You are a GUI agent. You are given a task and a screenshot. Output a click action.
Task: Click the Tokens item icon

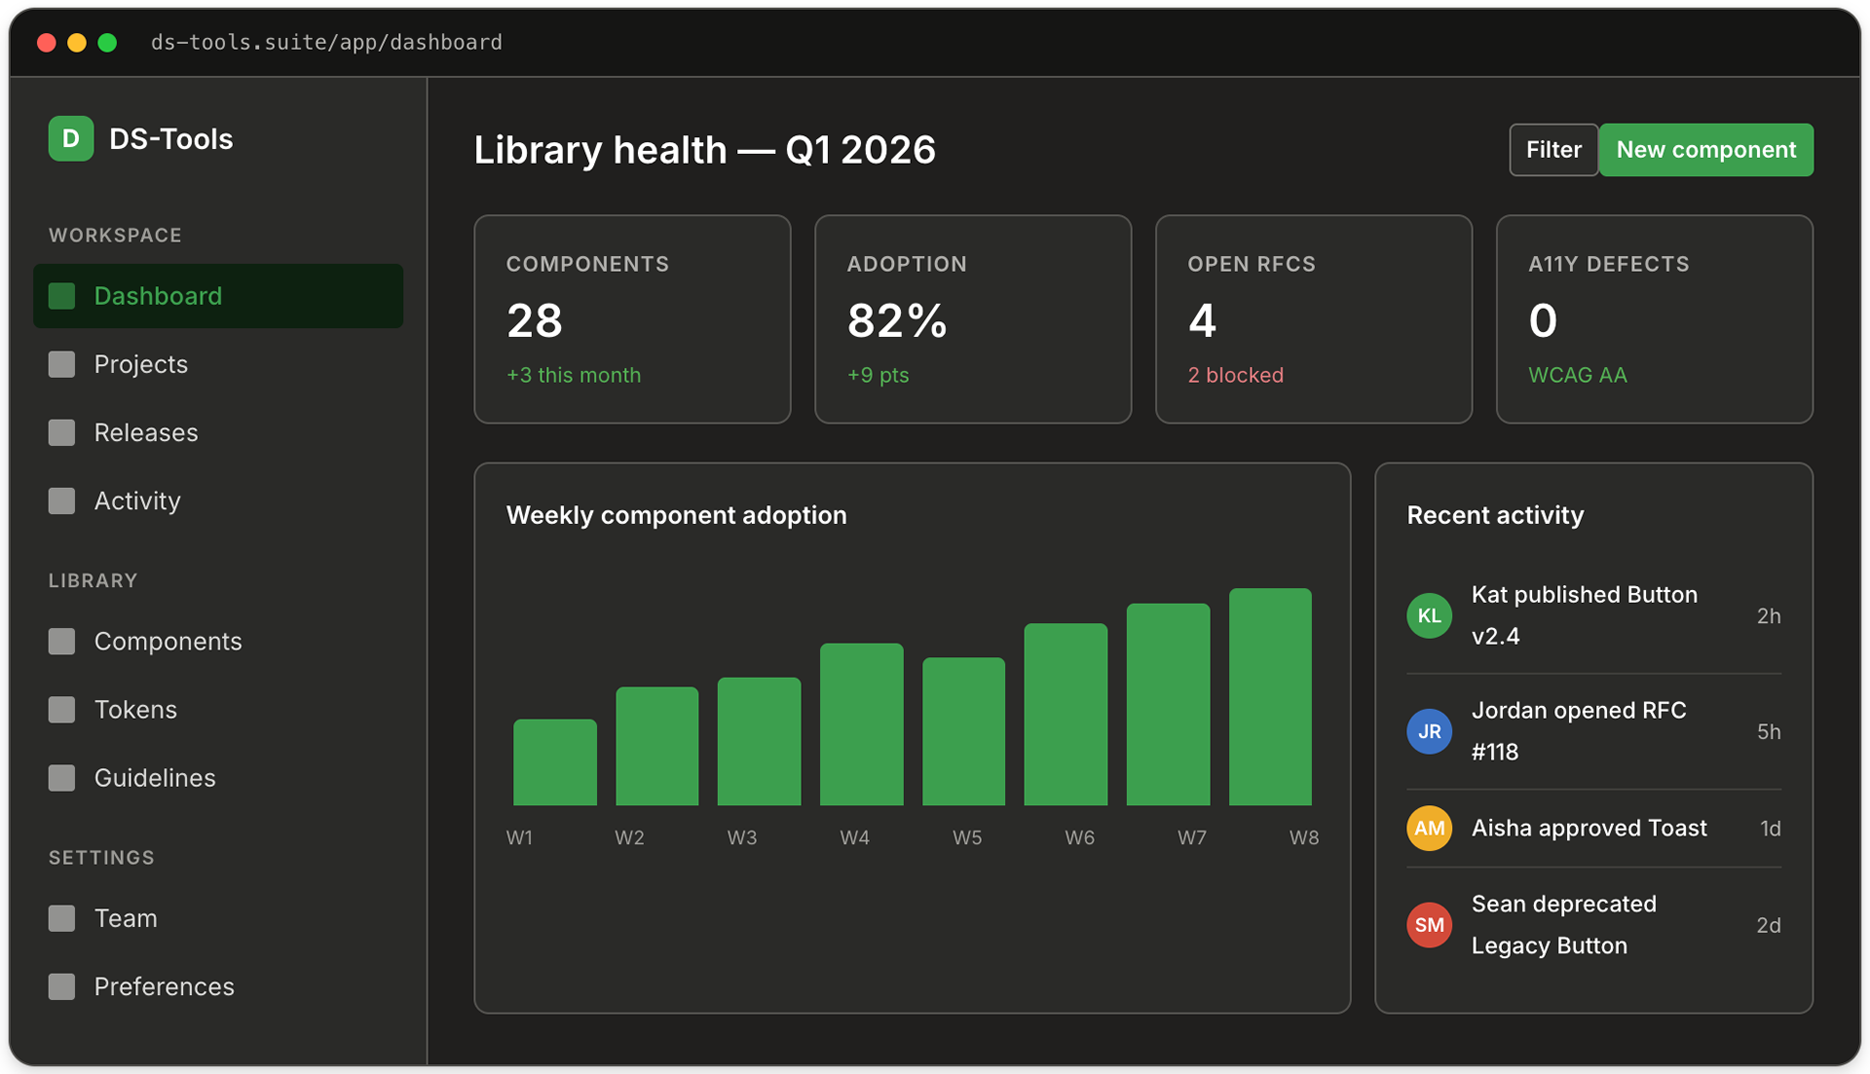point(61,710)
